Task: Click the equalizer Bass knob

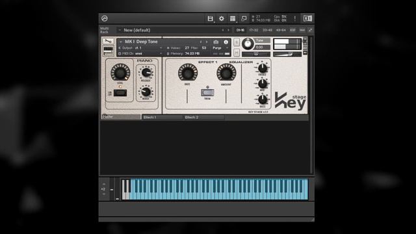Action: (263, 99)
